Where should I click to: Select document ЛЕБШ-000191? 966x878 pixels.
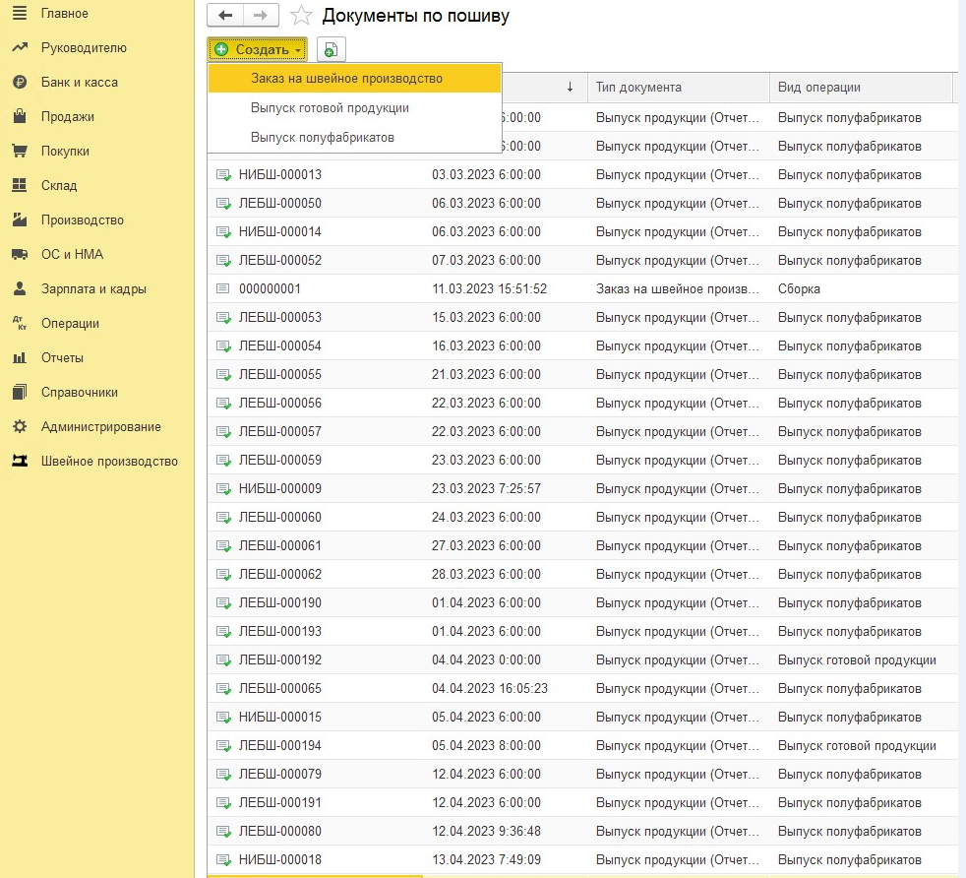(x=280, y=803)
